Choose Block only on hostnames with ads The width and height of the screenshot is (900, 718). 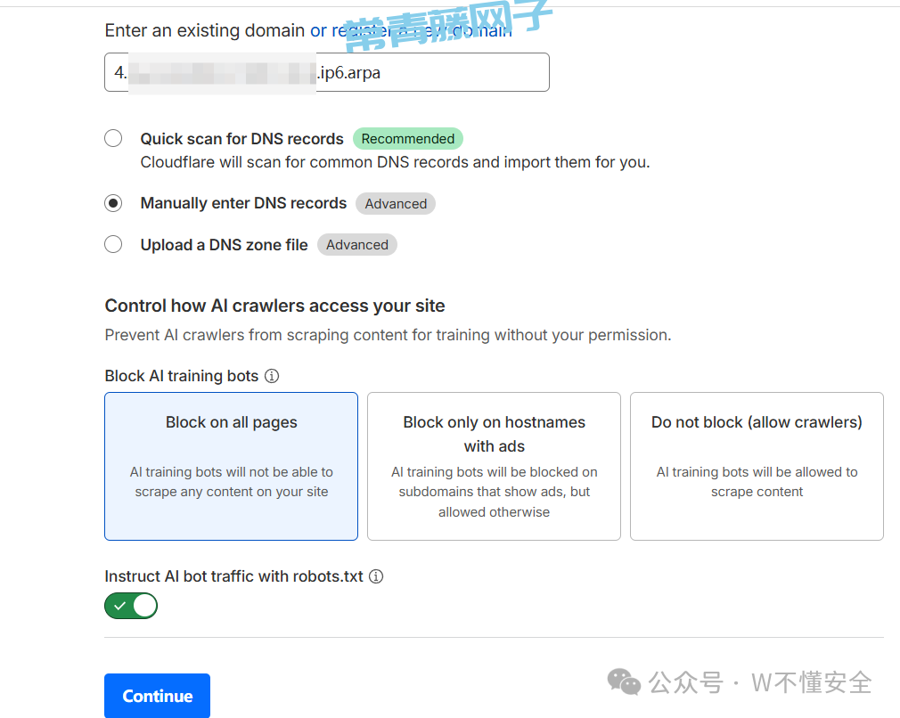[x=495, y=466]
